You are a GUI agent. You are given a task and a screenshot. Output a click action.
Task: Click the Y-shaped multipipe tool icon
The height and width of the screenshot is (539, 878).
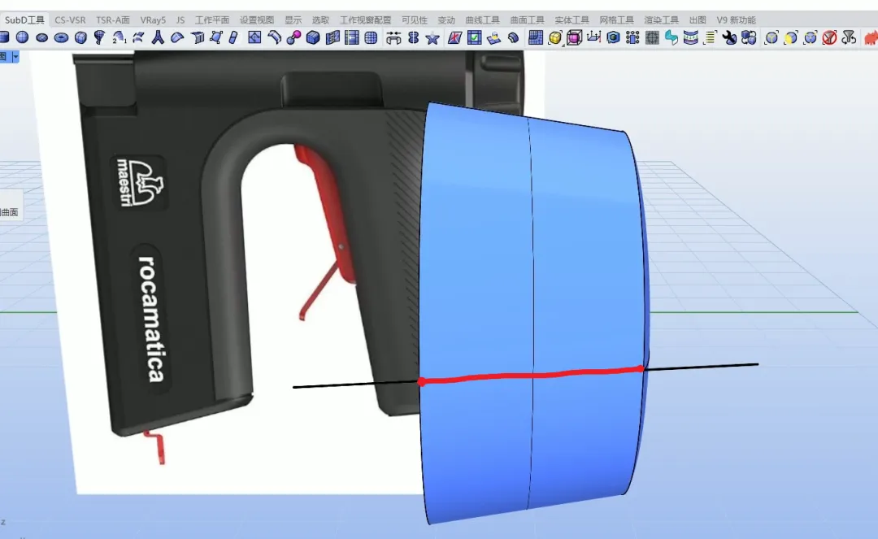point(158,37)
